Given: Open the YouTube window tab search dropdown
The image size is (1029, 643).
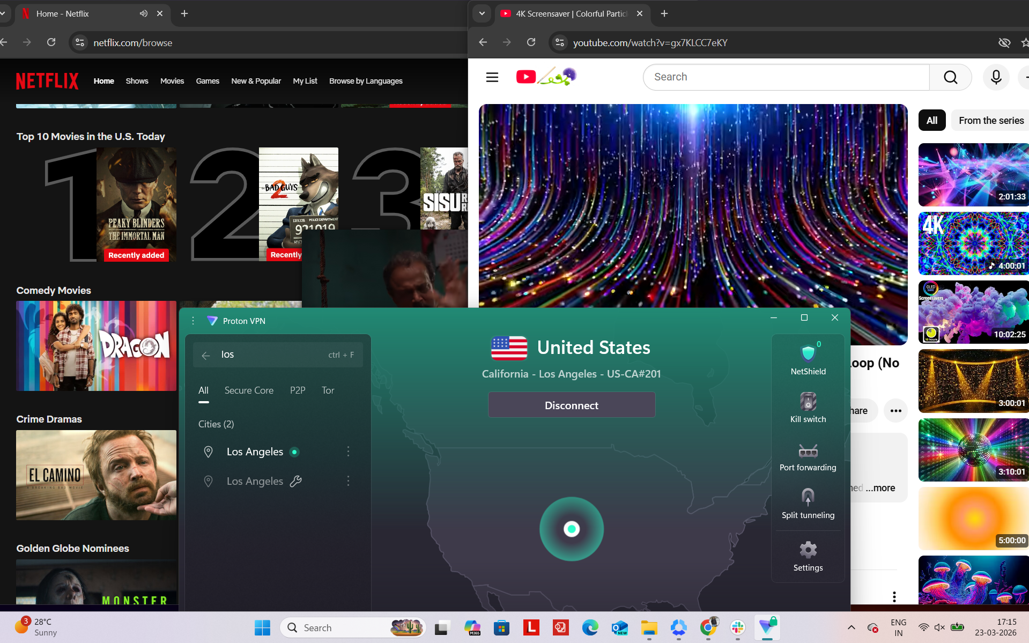Looking at the screenshot, I should click(482, 13).
